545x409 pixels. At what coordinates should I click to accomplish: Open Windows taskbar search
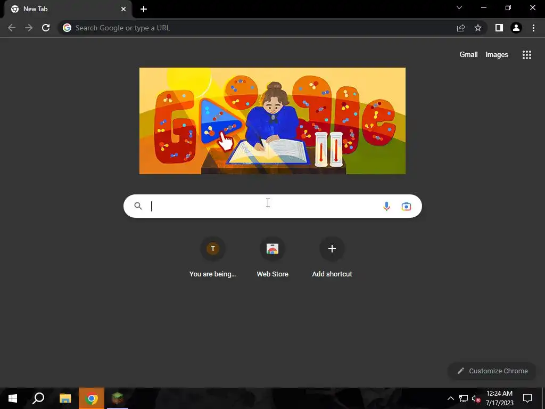click(38, 398)
